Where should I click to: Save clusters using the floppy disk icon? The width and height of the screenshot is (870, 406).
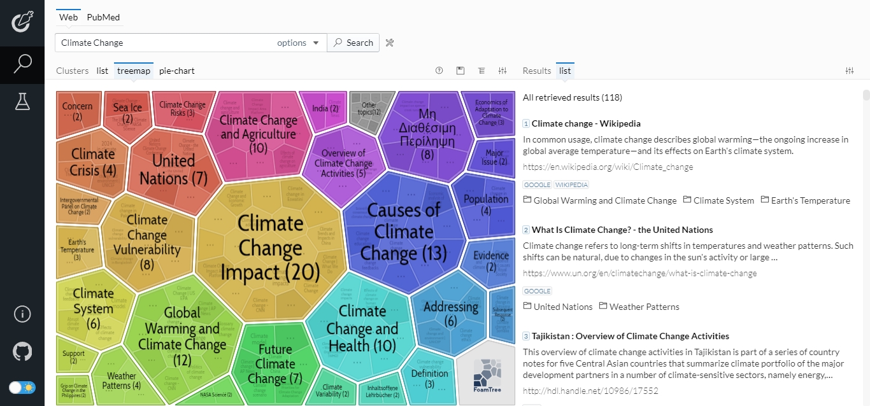pos(460,71)
